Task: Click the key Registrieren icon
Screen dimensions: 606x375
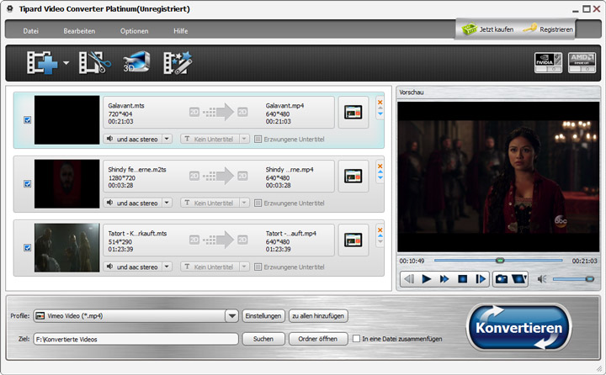Action: tap(530, 29)
